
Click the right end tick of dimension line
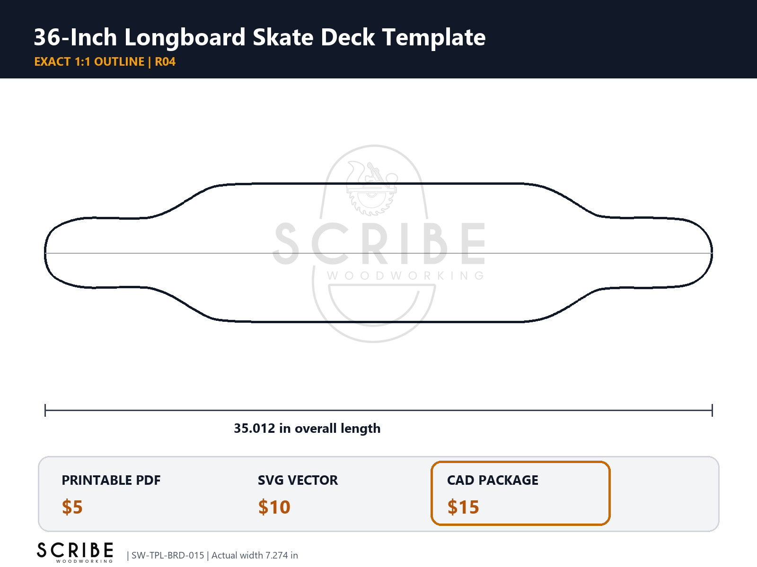[712, 410]
